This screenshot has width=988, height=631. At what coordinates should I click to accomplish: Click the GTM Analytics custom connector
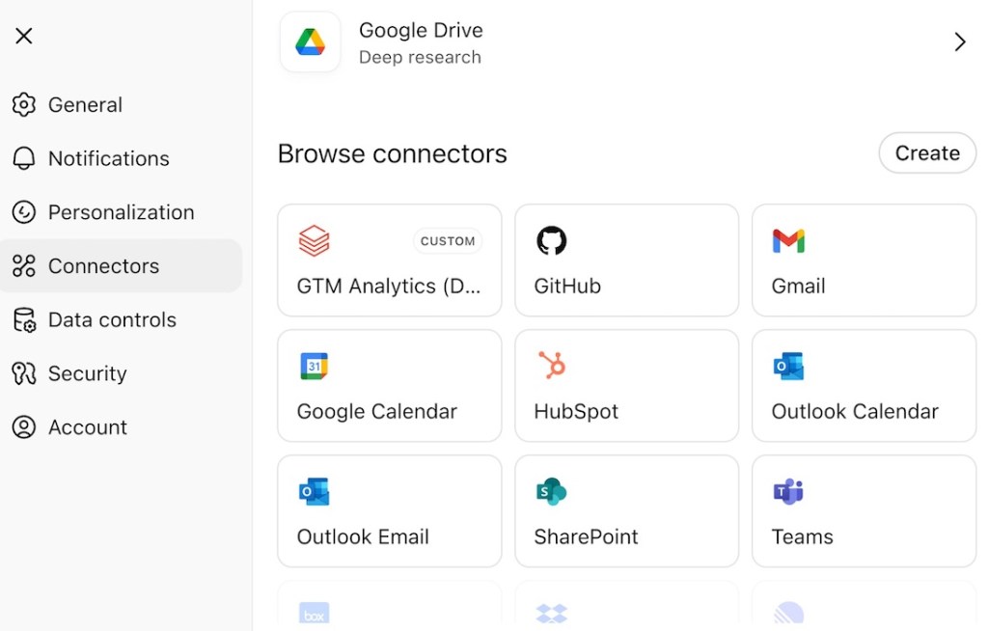389,260
